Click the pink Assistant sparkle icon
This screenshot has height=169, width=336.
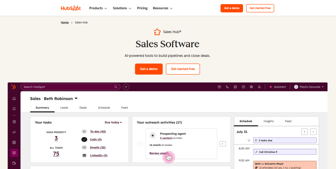coord(271,87)
